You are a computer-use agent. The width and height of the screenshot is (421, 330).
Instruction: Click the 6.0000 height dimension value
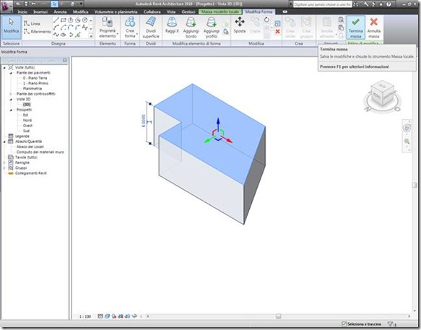click(x=144, y=121)
